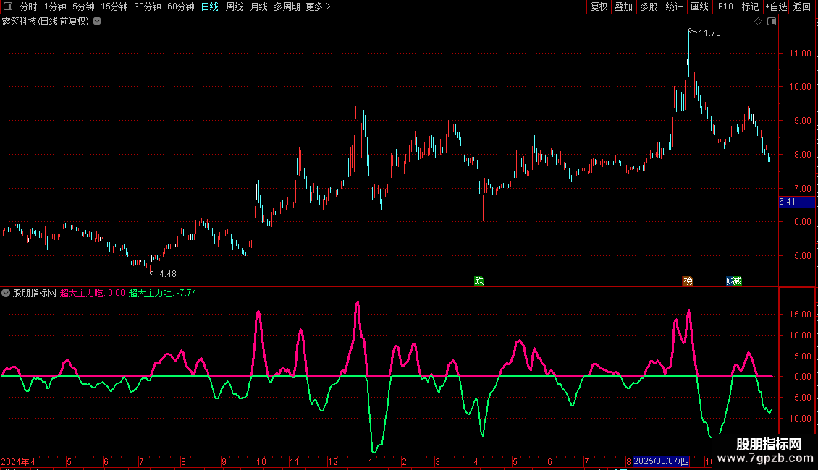
Task: Open the 统计 statistics tool
Action: [674, 7]
